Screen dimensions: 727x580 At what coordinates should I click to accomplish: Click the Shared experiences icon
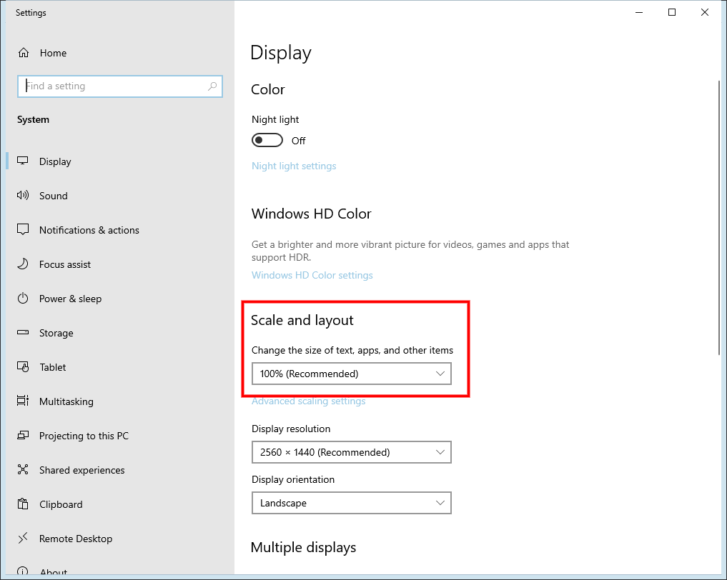[23, 470]
